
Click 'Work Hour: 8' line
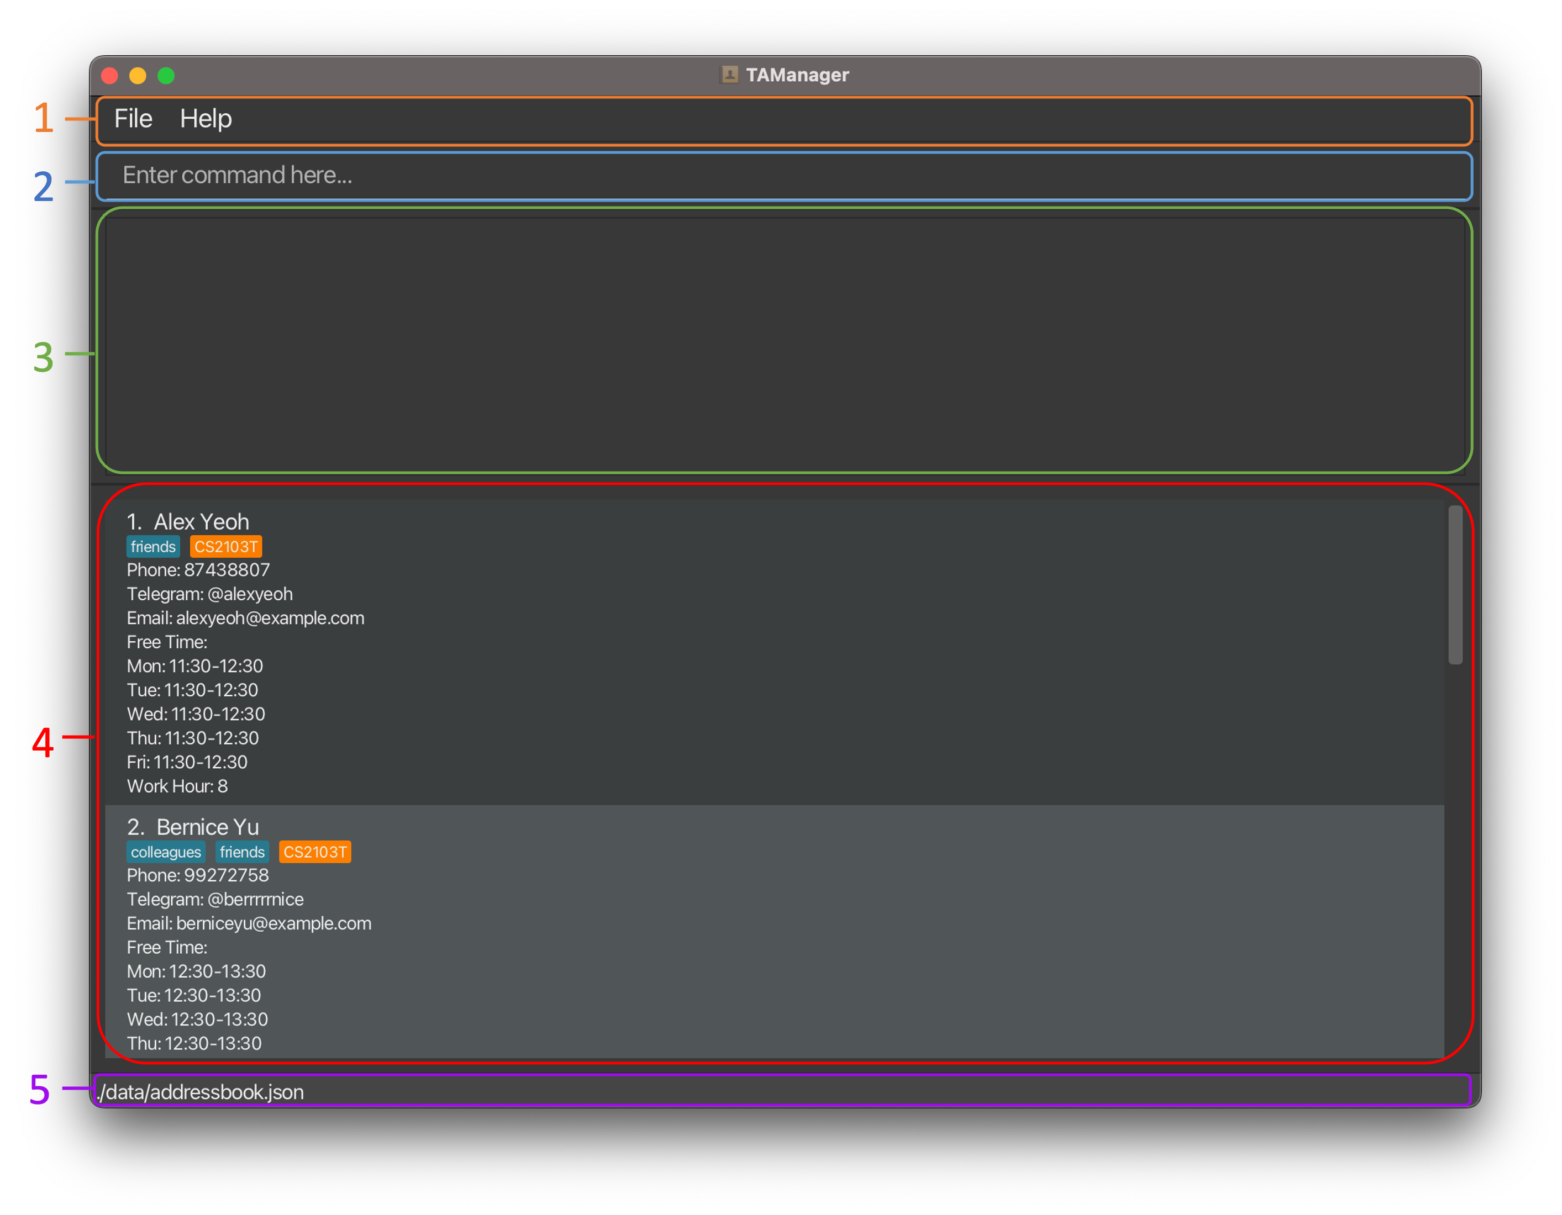coord(177,786)
